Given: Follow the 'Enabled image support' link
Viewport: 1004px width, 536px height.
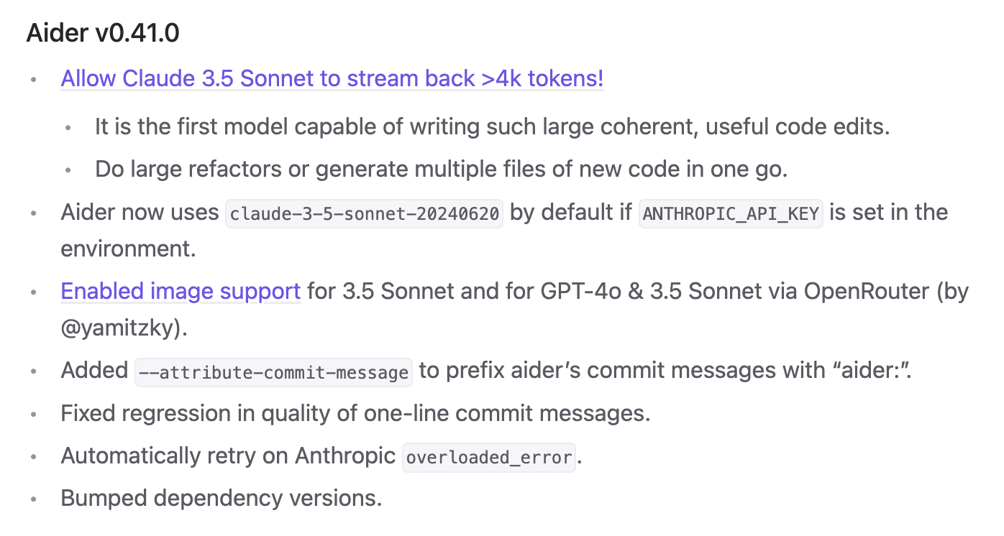Looking at the screenshot, I should coord(181,291).
